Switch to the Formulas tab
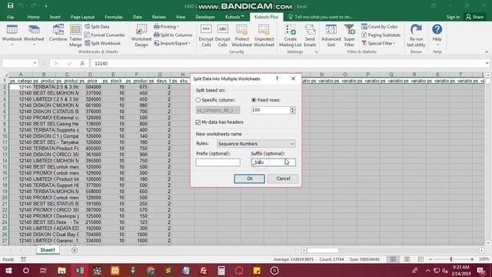 click(114, 17)
